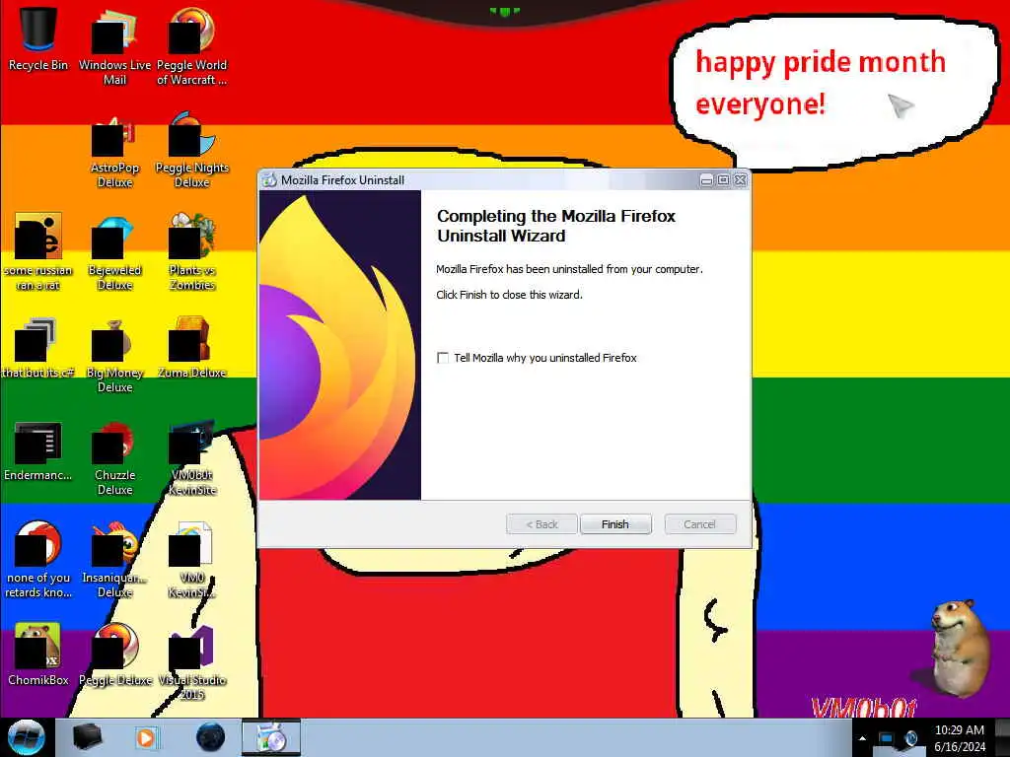
Task: Select the Plants vs Zombies icon
Action: [x=192, y=252]
